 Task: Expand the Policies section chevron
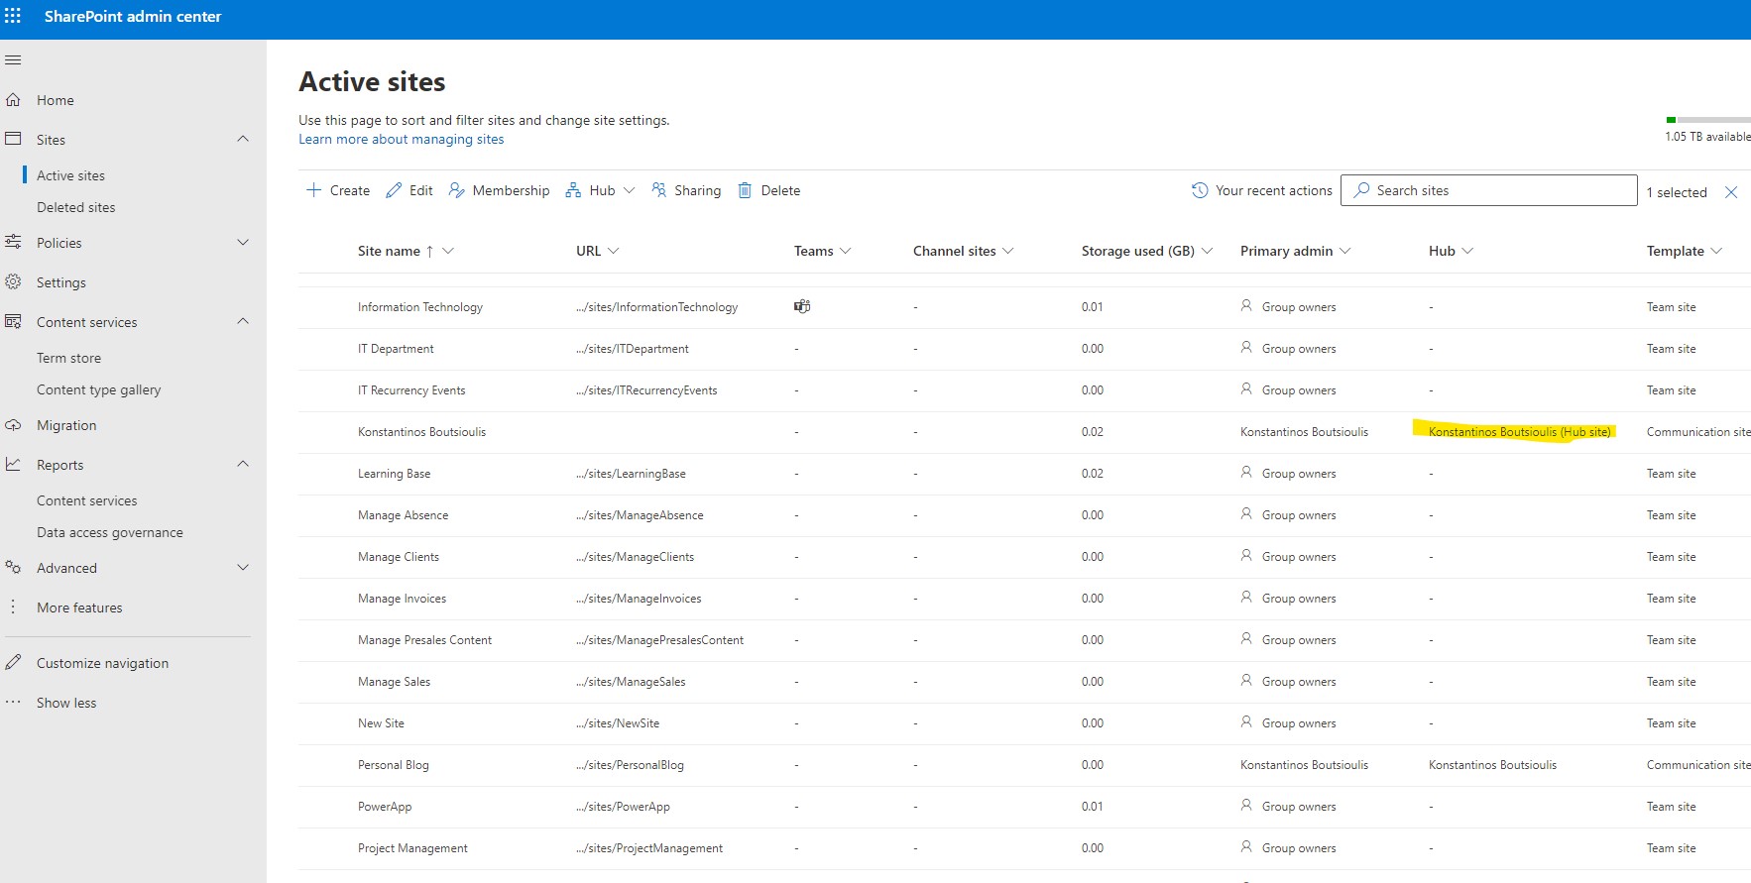point(243,242)
